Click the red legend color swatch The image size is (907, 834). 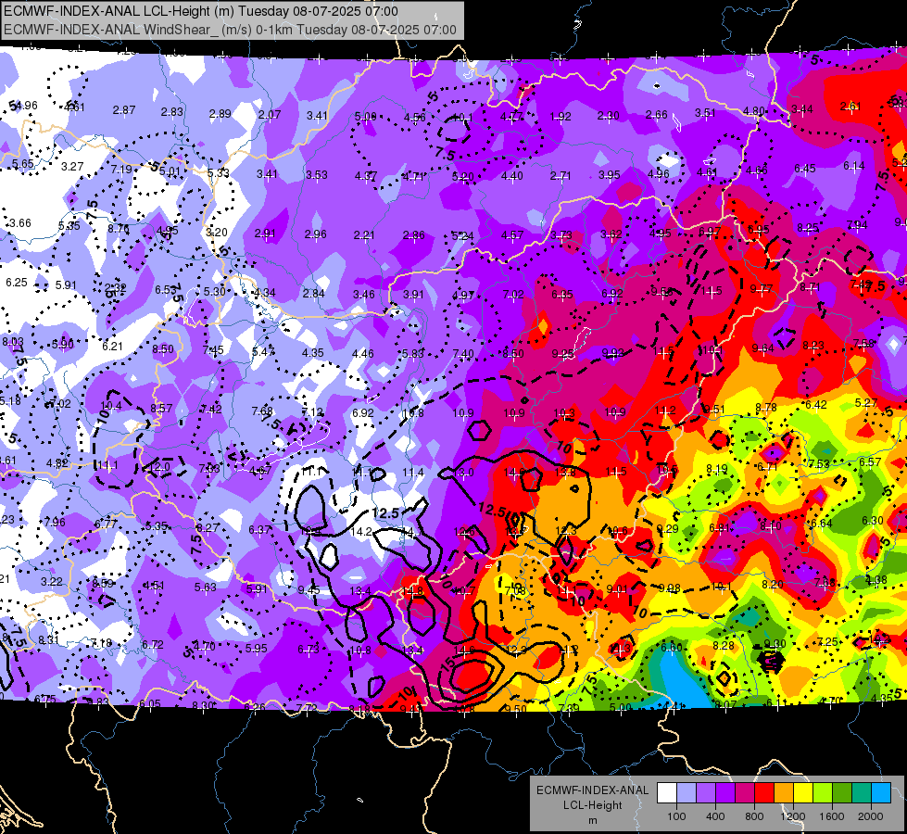coord(764,793)
